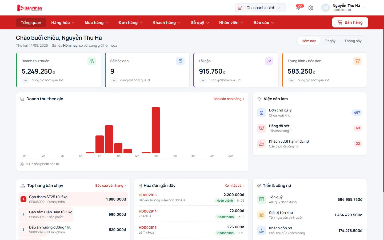Image resolution: width=384 pixels, height=240 pixels.
Task: Select Gạo tám Điện Biên túi 5kg row
Action: pyautogui.click(x=73, y=214)
